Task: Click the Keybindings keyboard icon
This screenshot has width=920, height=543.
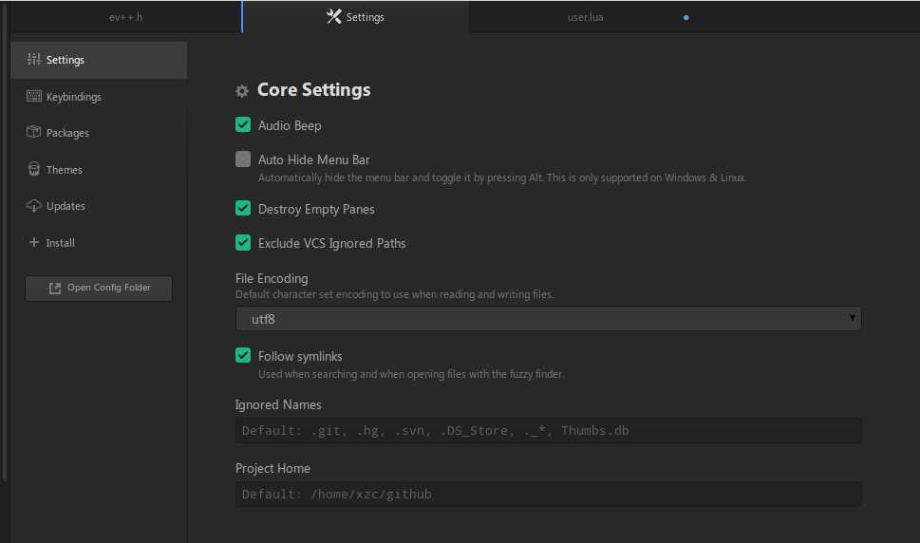Action: tap(34, 97)
